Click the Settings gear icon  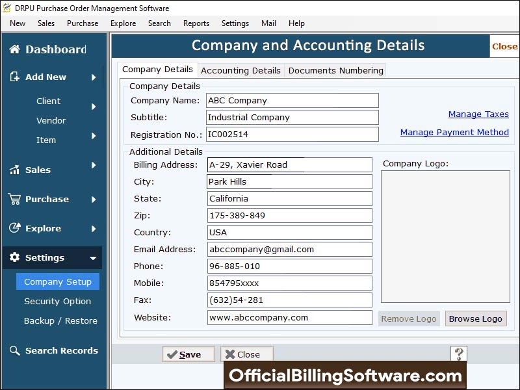click(14, 257)
